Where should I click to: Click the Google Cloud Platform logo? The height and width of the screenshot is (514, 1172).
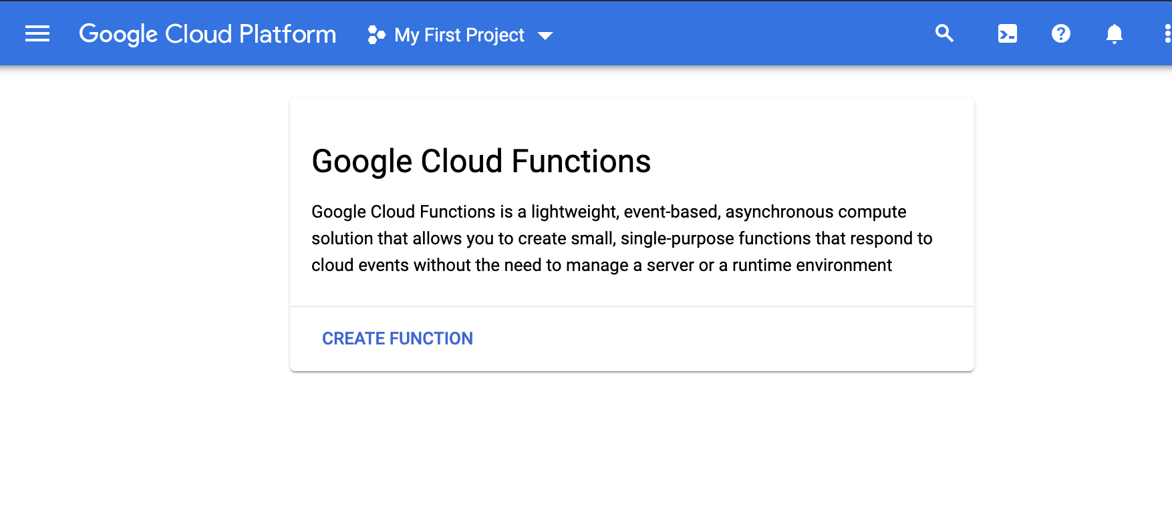click(208, 34)
